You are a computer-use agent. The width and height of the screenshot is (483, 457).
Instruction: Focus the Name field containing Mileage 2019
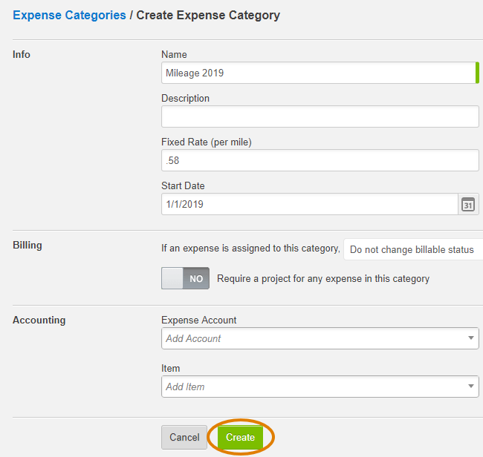click(x=320, y=73)
